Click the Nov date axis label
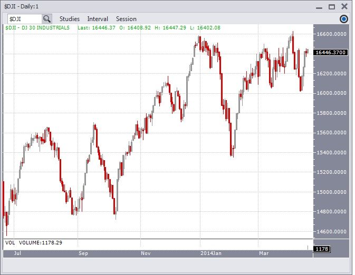Image resolution: width=355 pixels, height=275 pixels. coord(146,253)
